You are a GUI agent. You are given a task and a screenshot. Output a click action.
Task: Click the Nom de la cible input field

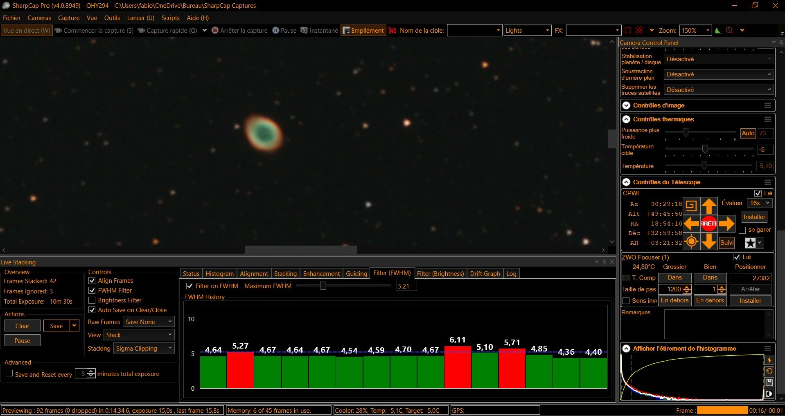click(x=474, y=31)
